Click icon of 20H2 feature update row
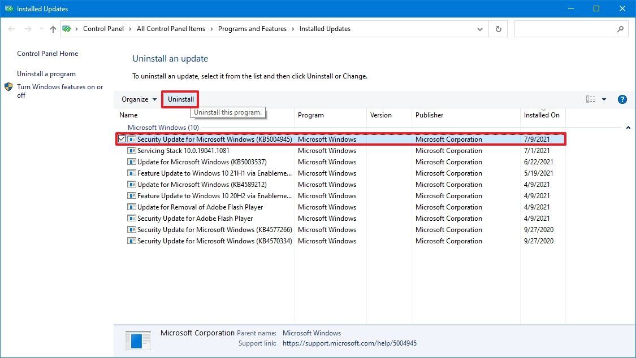Image resolution: width=636 pixels, height=358 pixels. pyautogui.click(x=131, y=195)
